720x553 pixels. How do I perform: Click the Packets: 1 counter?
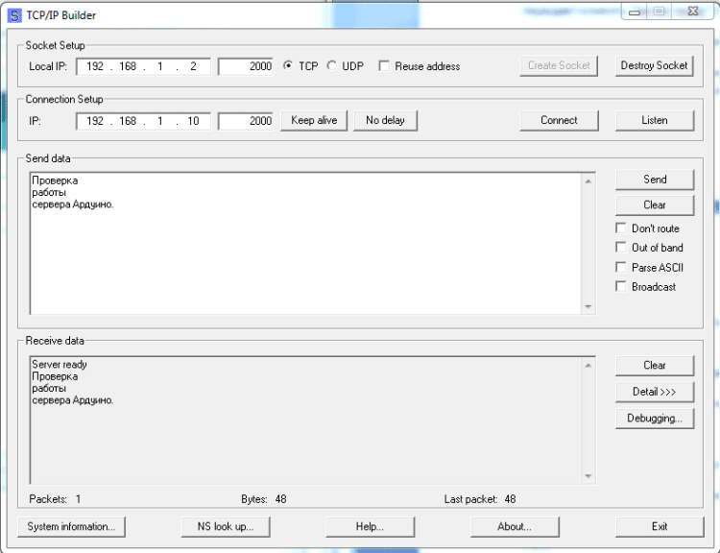coord(55,499)
